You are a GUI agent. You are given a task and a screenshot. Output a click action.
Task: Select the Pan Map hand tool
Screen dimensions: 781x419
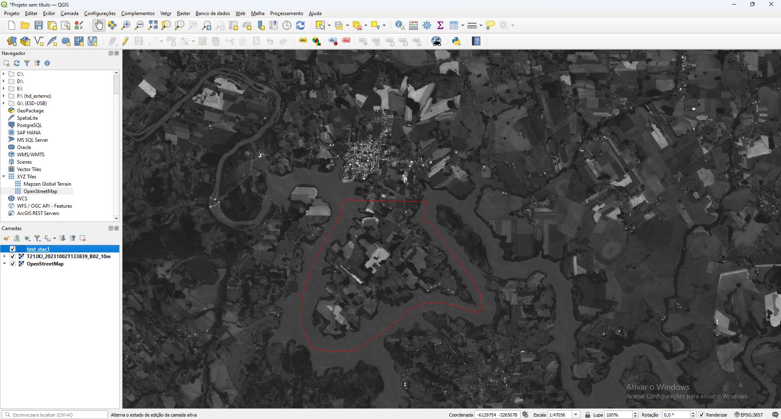tap(98, 25)
